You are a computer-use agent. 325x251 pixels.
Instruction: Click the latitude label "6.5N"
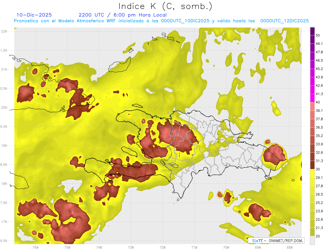tap(4, 241)
